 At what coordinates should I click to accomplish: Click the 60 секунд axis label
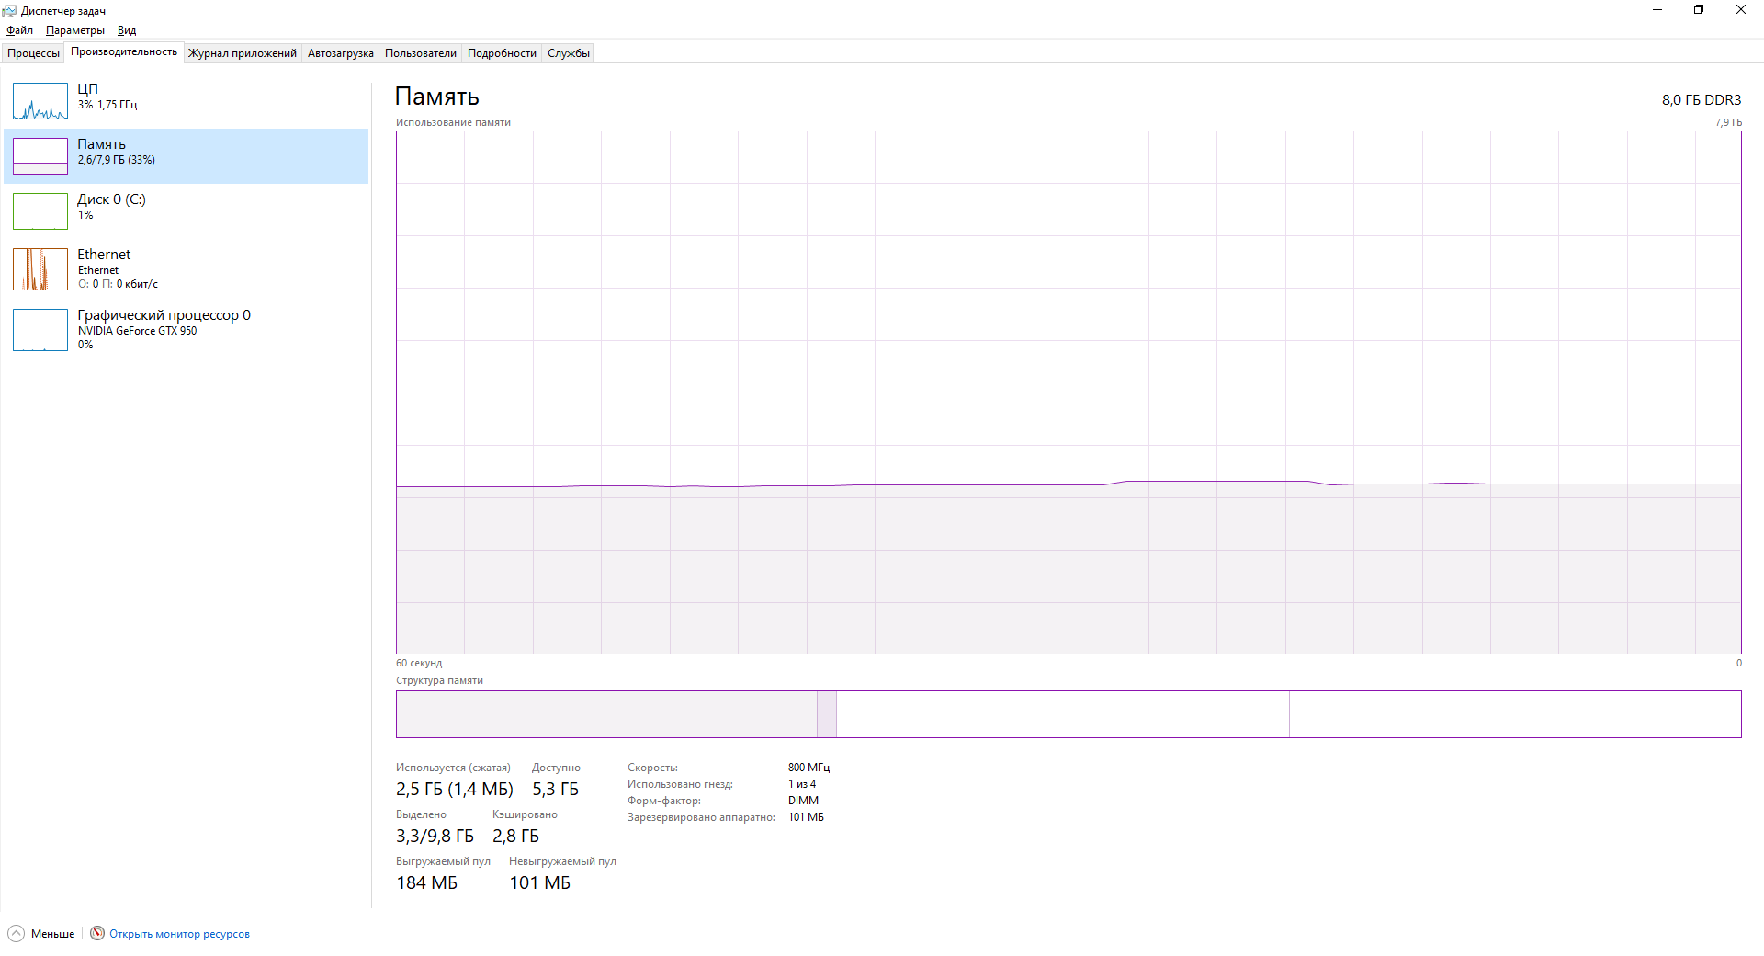pos(419,663)
